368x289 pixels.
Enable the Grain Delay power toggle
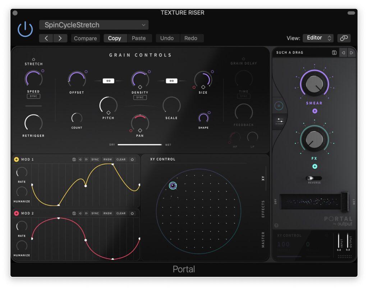(243, 59)
